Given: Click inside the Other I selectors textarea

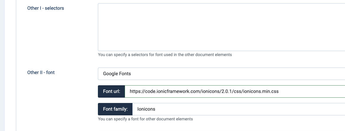Looking at the screenshot, I should point(221,27).
